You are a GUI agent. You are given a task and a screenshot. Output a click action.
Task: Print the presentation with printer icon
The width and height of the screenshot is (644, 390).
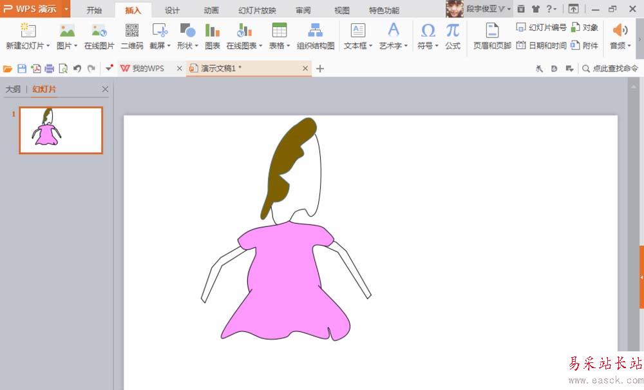point(50,68)
